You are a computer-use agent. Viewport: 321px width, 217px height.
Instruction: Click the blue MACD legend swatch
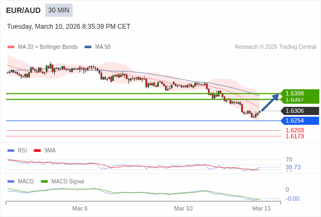pos(11,182)
